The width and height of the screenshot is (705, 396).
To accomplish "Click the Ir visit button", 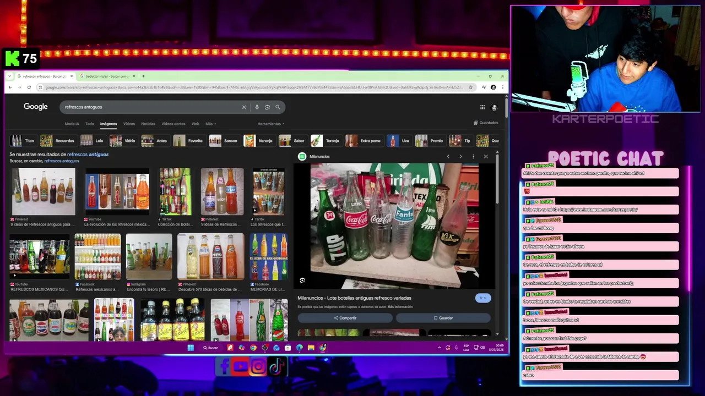I will pyautogui.click(x=482, y=298).
